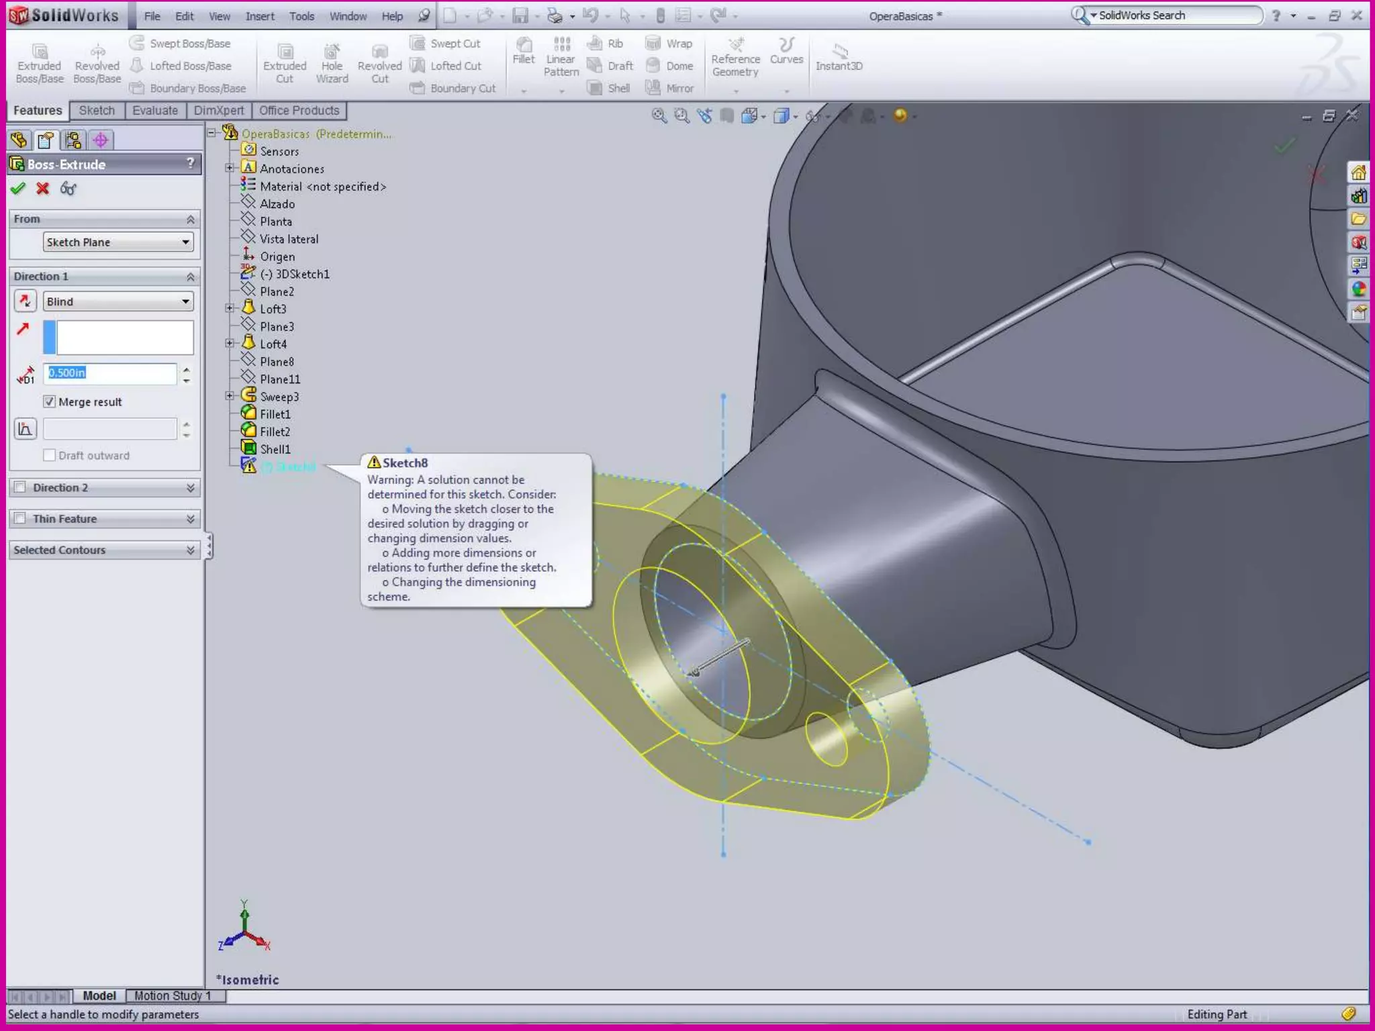Uncheck the Merge result checkbox
The width and height of the screenshot is (1375, 1031).
tap(50, 402)
